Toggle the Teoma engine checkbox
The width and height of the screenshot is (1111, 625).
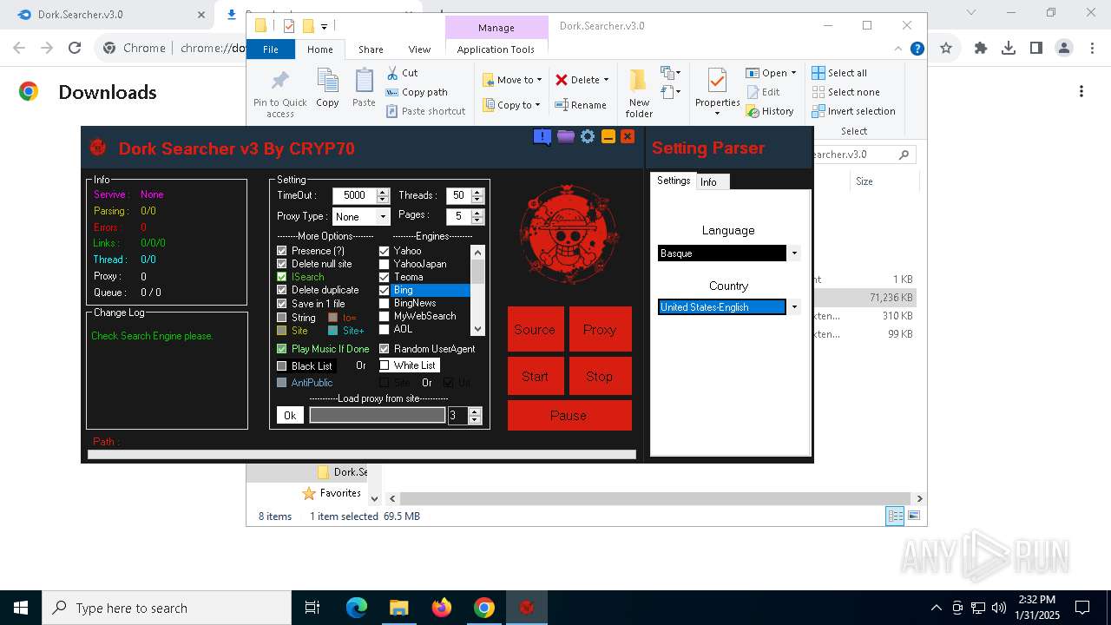385,276
